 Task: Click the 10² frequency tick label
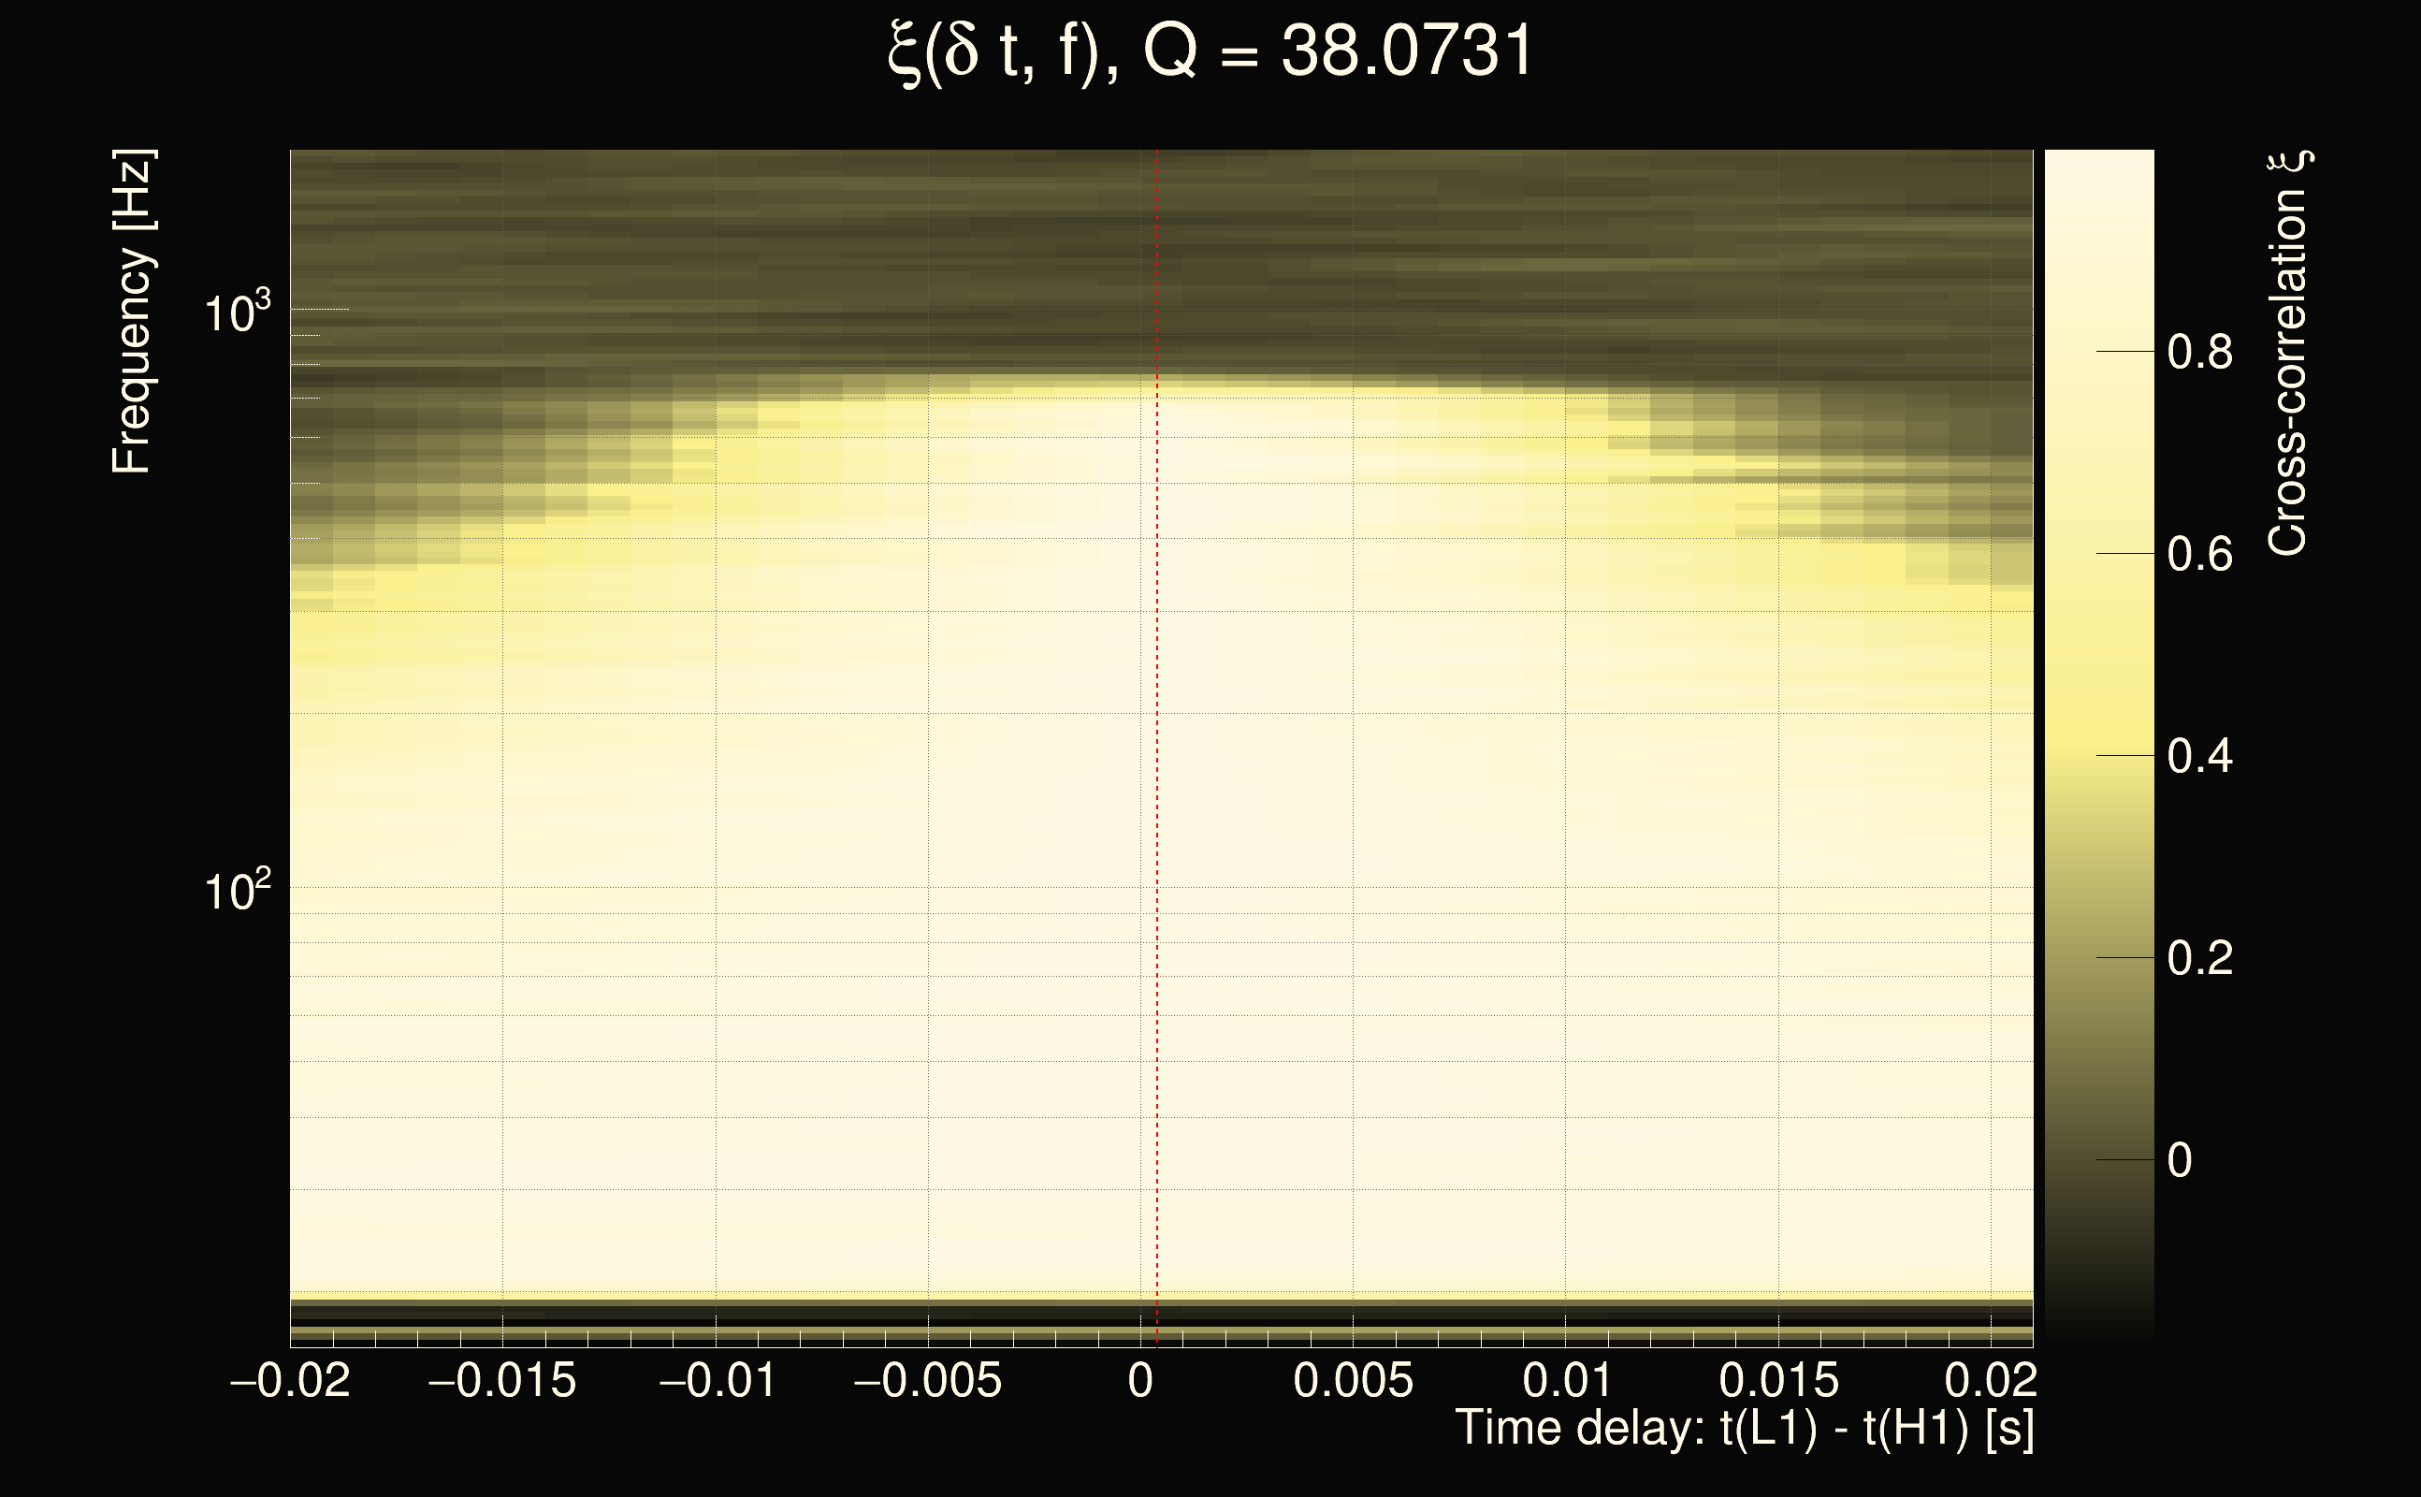(x=237, y=891)
